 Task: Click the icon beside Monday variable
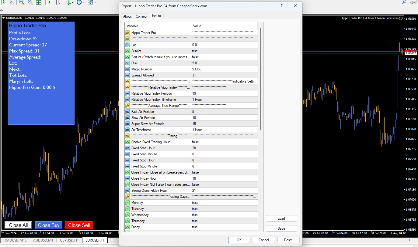[127, 203]
